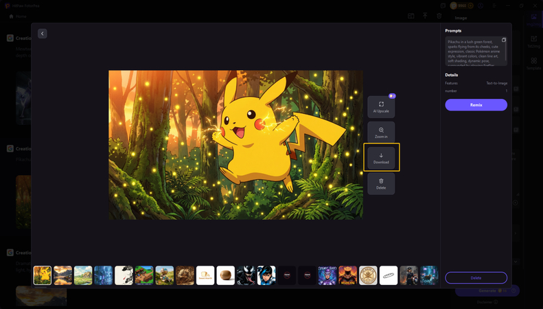Viewport: 543px width, 309px height.
Task: Click the outlined Delete button in the details panel
Action: (x=476, y=278)
